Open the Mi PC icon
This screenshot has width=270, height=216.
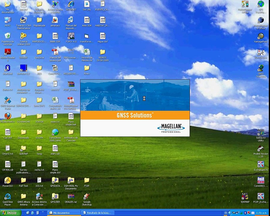point(7,20)
